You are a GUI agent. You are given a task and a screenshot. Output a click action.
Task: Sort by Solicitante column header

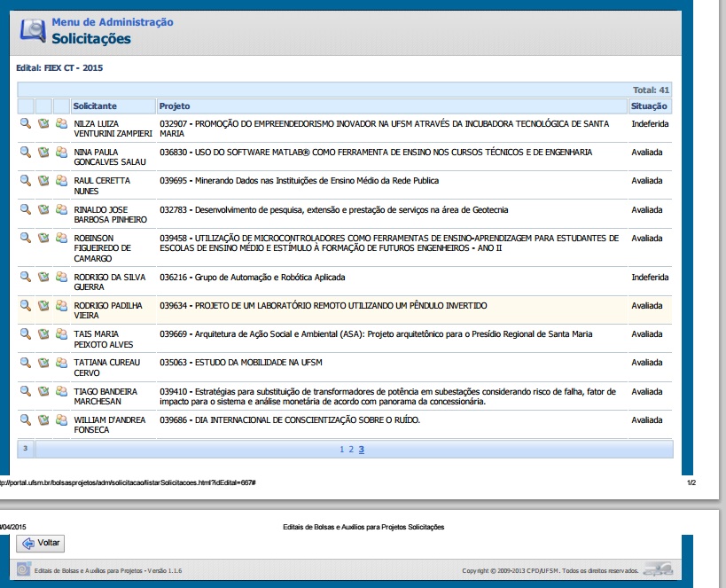pyautogui.click(x=95, y=106)
